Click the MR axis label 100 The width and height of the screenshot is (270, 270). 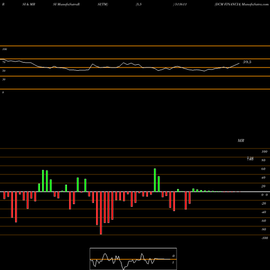coord(265,152)
